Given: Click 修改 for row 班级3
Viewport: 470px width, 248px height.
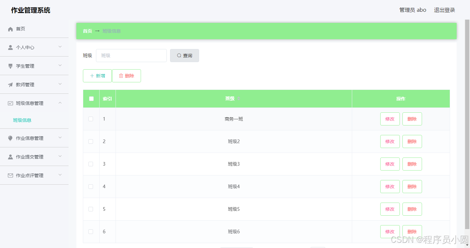Looking at the screenshot, I should click(x=390, y=164).
